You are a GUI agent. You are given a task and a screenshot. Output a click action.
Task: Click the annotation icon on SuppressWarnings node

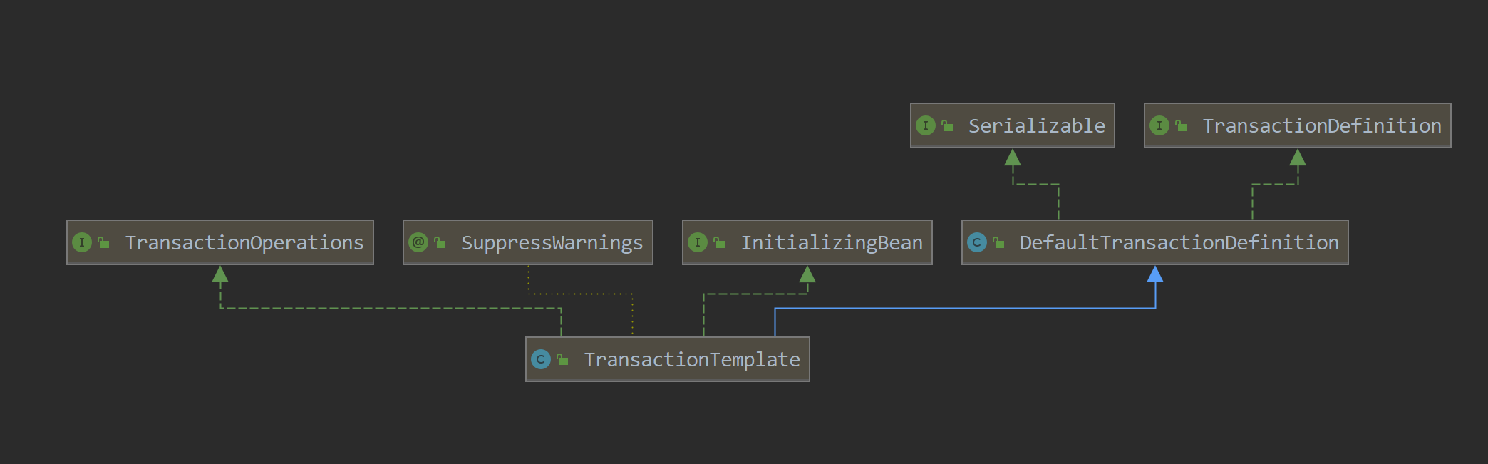(x=418, y=242)
